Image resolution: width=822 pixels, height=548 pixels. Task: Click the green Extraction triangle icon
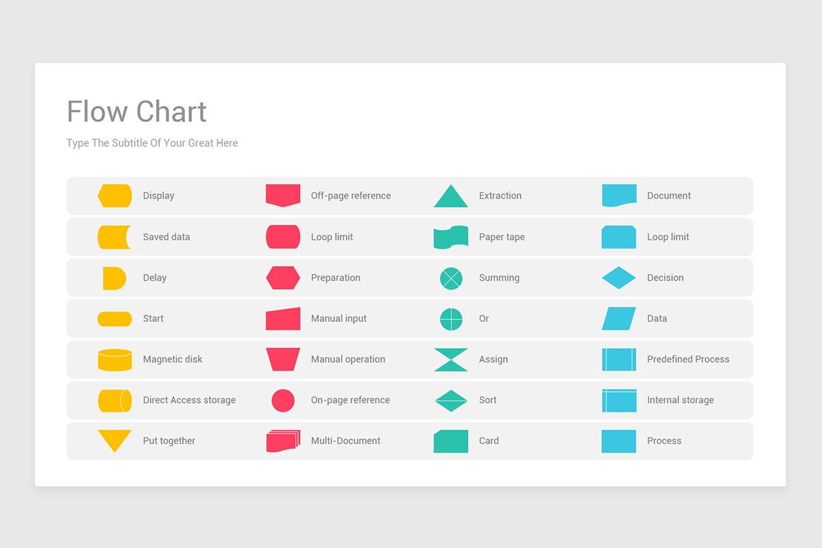tap(451, 197)
